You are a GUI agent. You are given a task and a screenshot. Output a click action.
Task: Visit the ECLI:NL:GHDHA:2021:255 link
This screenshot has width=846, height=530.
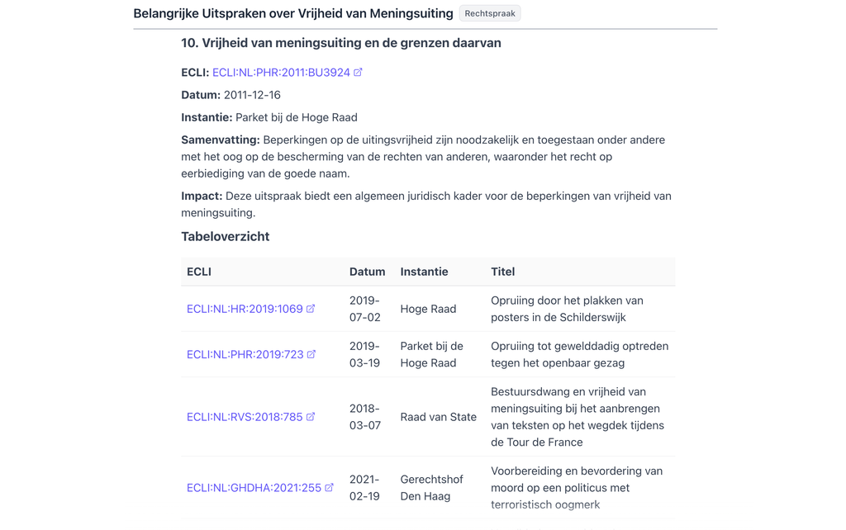tap(254, 488)
